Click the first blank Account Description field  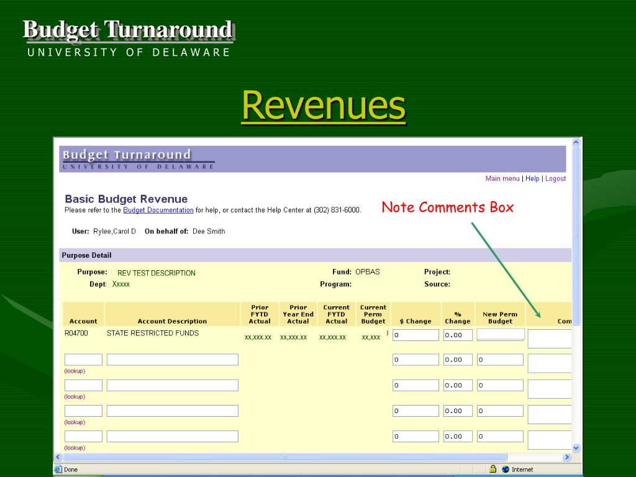[x=173, y=360]
